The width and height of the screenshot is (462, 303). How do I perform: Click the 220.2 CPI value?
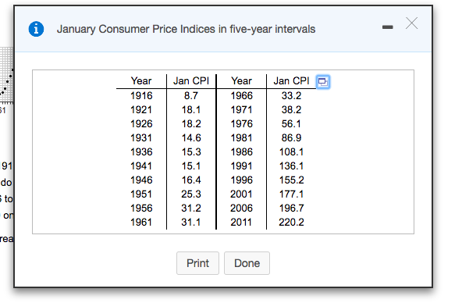(291, 223)
